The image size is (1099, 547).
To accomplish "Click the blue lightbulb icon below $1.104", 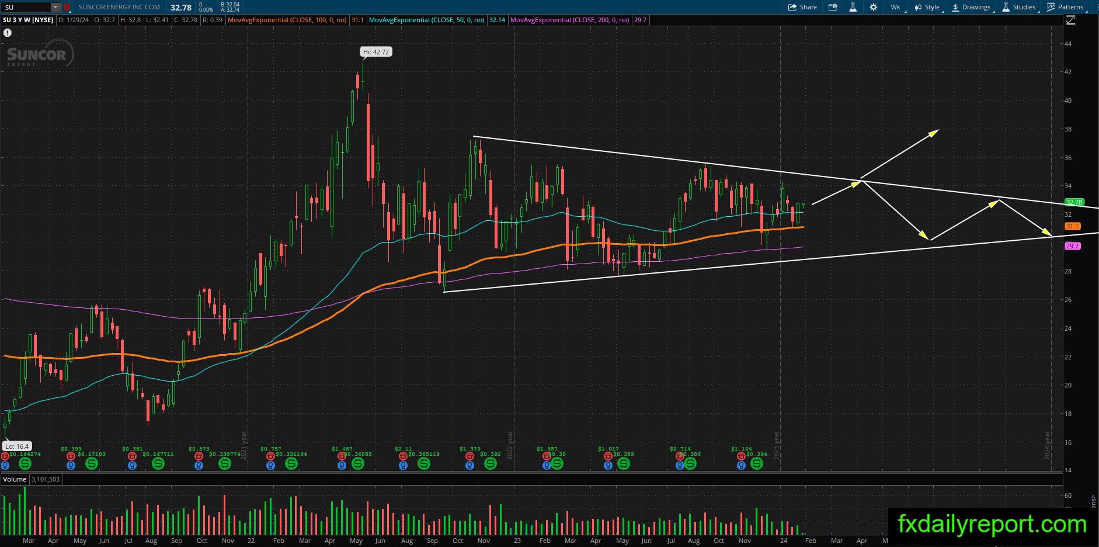I will coord(741,466).
